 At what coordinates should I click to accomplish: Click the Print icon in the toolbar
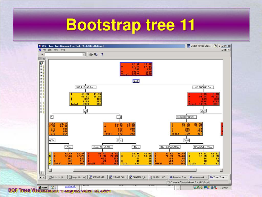[91, 54]
